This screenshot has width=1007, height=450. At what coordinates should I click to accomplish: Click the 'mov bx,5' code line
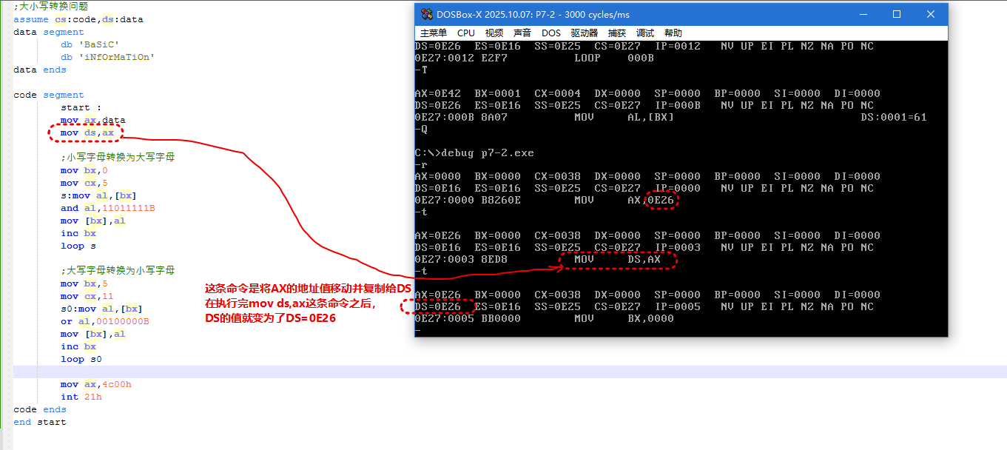coord(84,283)
